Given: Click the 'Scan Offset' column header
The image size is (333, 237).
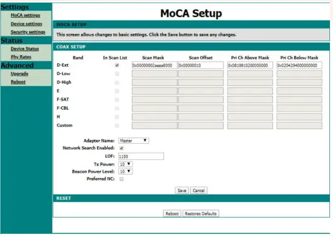Looking at the screenshot, I should 200,58.
